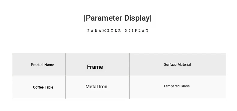Select the Coffee Table cell text
Screen dimensions: 237x111
pyautogui.click(x=43, y=87)
